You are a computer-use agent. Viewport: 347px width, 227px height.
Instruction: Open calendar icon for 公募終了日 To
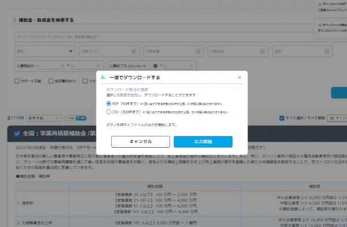(x=191, y=66)
